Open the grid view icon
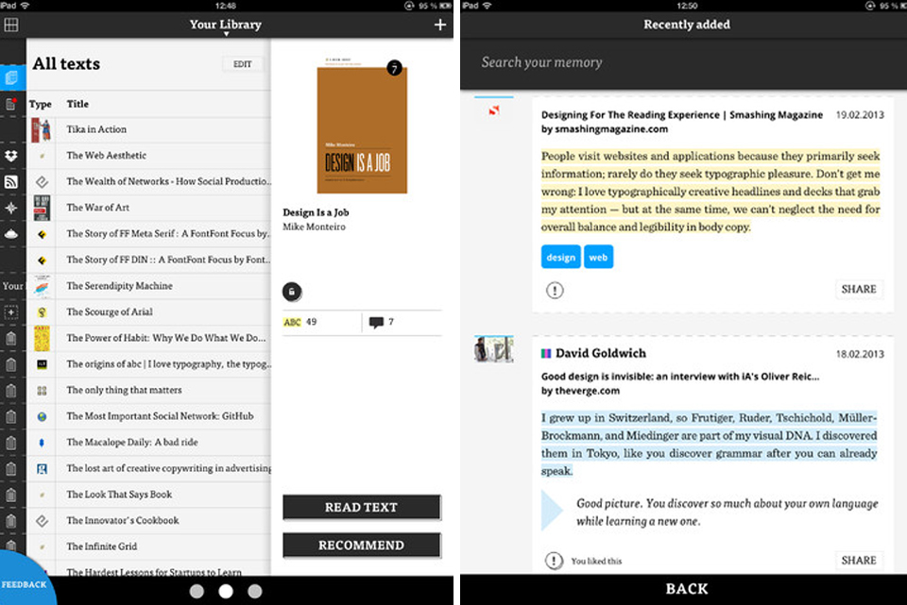Viewport: 907px width, 605px height. pyautogui.click(x=11, y=25)
